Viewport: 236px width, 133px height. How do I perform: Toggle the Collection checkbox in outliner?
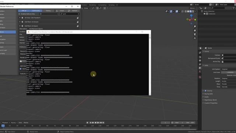pyautogui.click(x=204, y=14)
